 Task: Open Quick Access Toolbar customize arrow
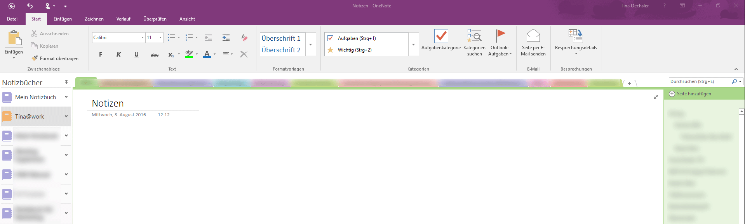[x=65, y=6]
